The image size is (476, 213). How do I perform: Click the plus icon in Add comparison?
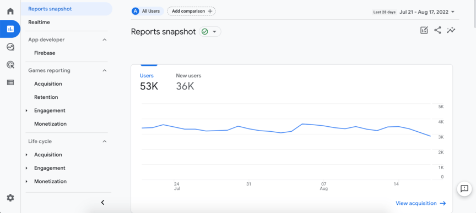pyautogui.click(x=210, y=11)
